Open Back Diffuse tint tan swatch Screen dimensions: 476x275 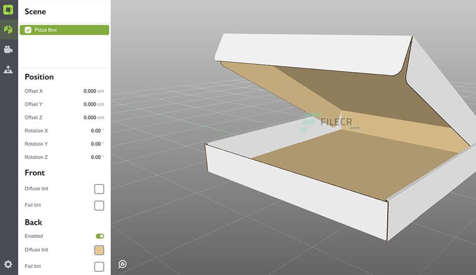[x=99, y=250]
